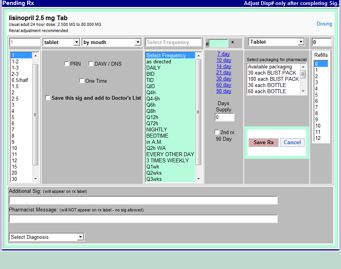Click the Select Frequency text field
This screenshot has width=341, height=269.
(x=173, y=42)
